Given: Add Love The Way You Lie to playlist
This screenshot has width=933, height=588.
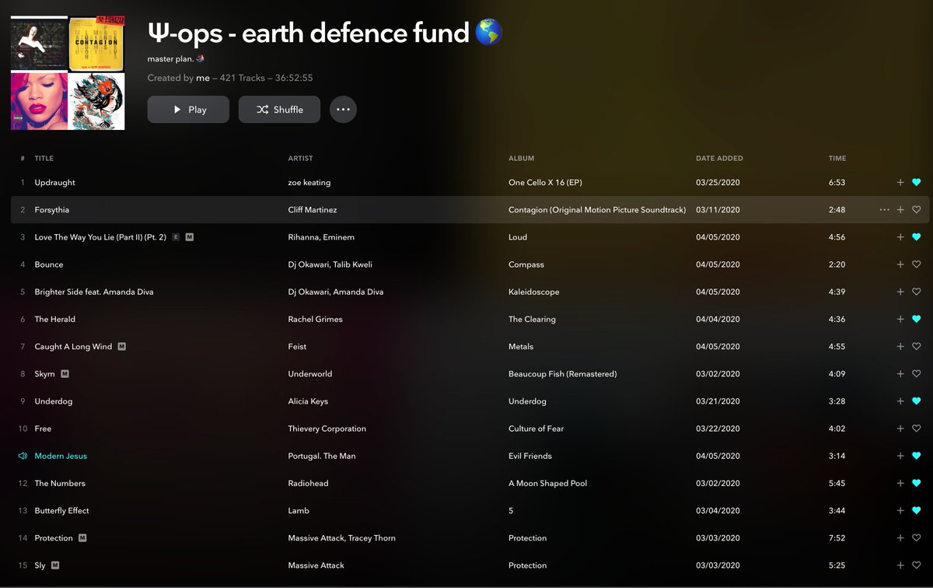Looking at the screenshot, I should click(x=900, y=237).
